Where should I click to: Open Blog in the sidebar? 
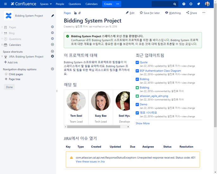click(x=12, y=33)
